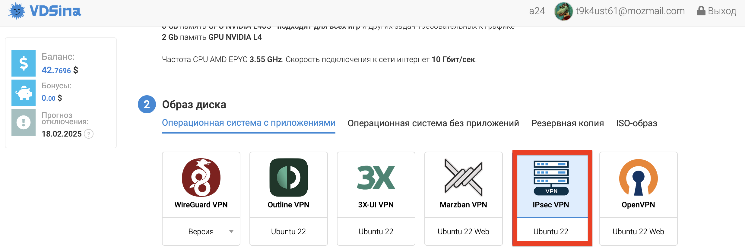
Task: Select the OpenVPN keyhole logo
Action: (639, 178)
